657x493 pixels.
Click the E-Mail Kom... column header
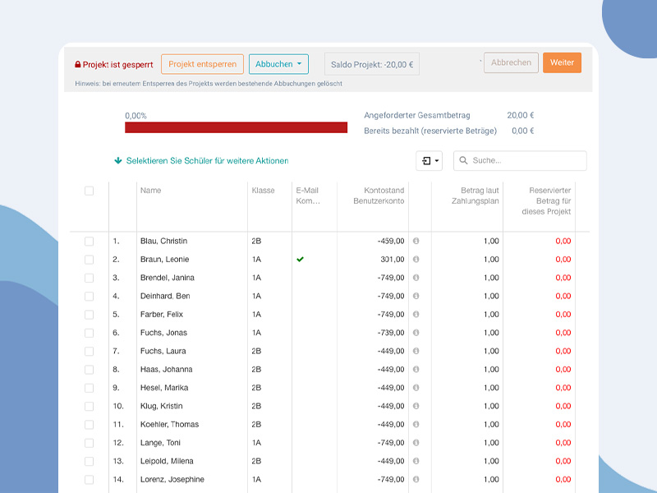pyautogui.click(x=308, y=196)
